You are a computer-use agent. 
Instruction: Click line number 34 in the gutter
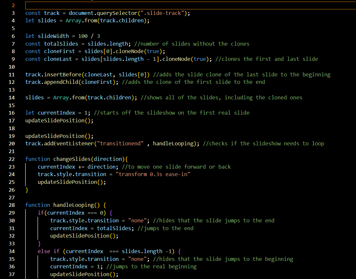[12, 251]
